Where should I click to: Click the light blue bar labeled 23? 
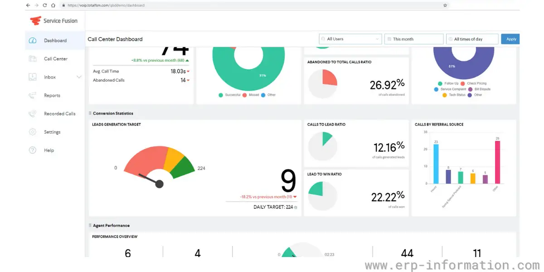[436, 164]
